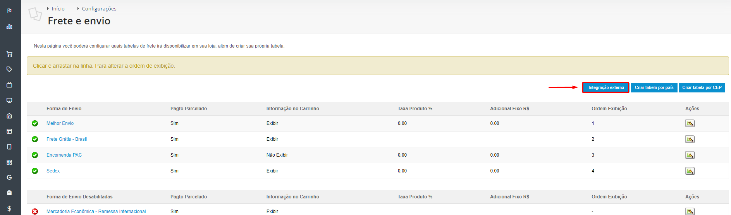Click the Frete e envio page title
This screenshot has width=731, height=215.
[79, 21]
